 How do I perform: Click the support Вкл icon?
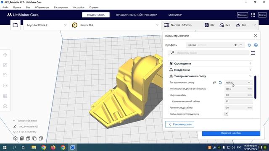222,25
